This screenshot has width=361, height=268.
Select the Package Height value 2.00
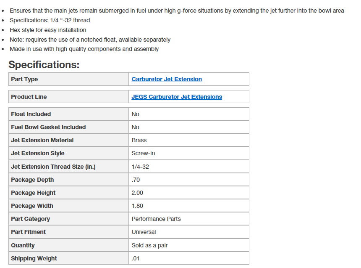(x=137, y=193)
